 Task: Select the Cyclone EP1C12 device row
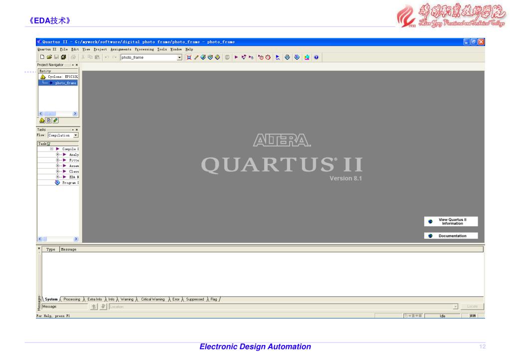[58, 77]
